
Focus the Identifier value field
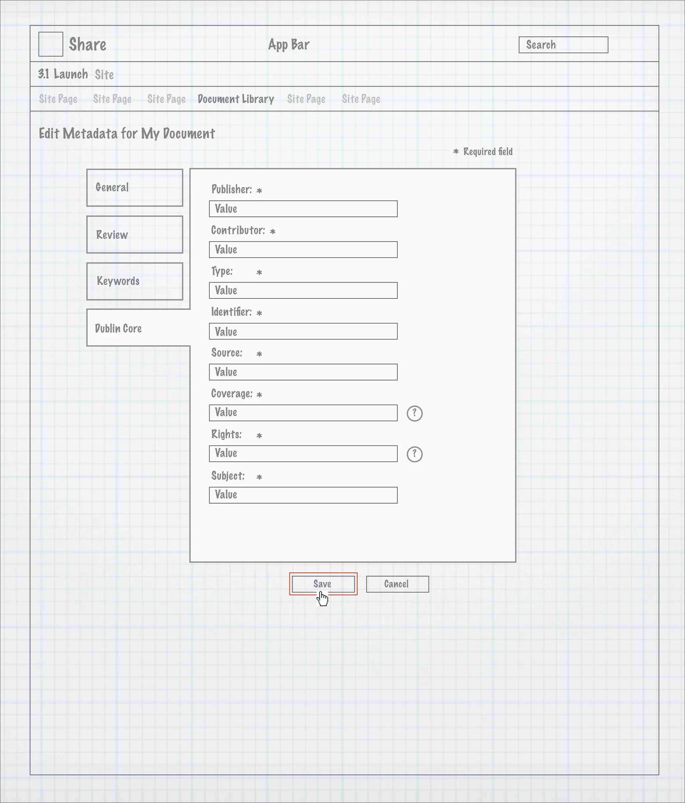303,331
